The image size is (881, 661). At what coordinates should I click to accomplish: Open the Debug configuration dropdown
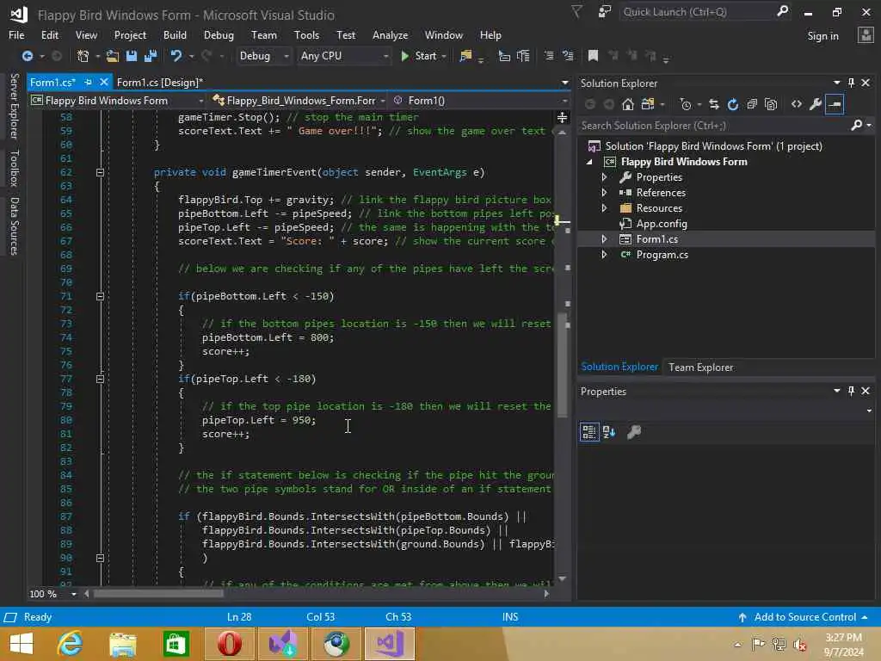click(x=263, y=56)
